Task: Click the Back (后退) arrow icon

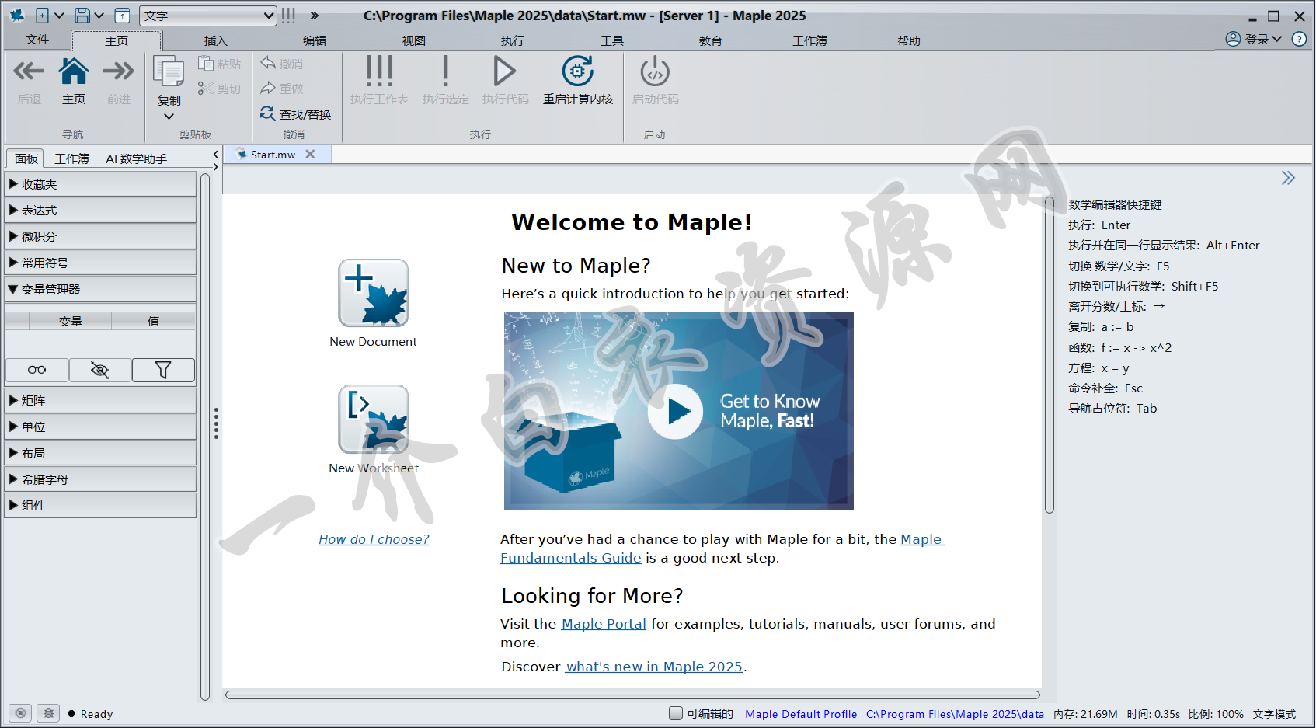Action: pyautogui.click(x=29, y=71)
